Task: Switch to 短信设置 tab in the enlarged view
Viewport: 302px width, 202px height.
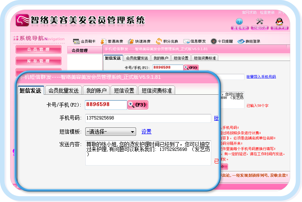Action: tap(124, 91)
